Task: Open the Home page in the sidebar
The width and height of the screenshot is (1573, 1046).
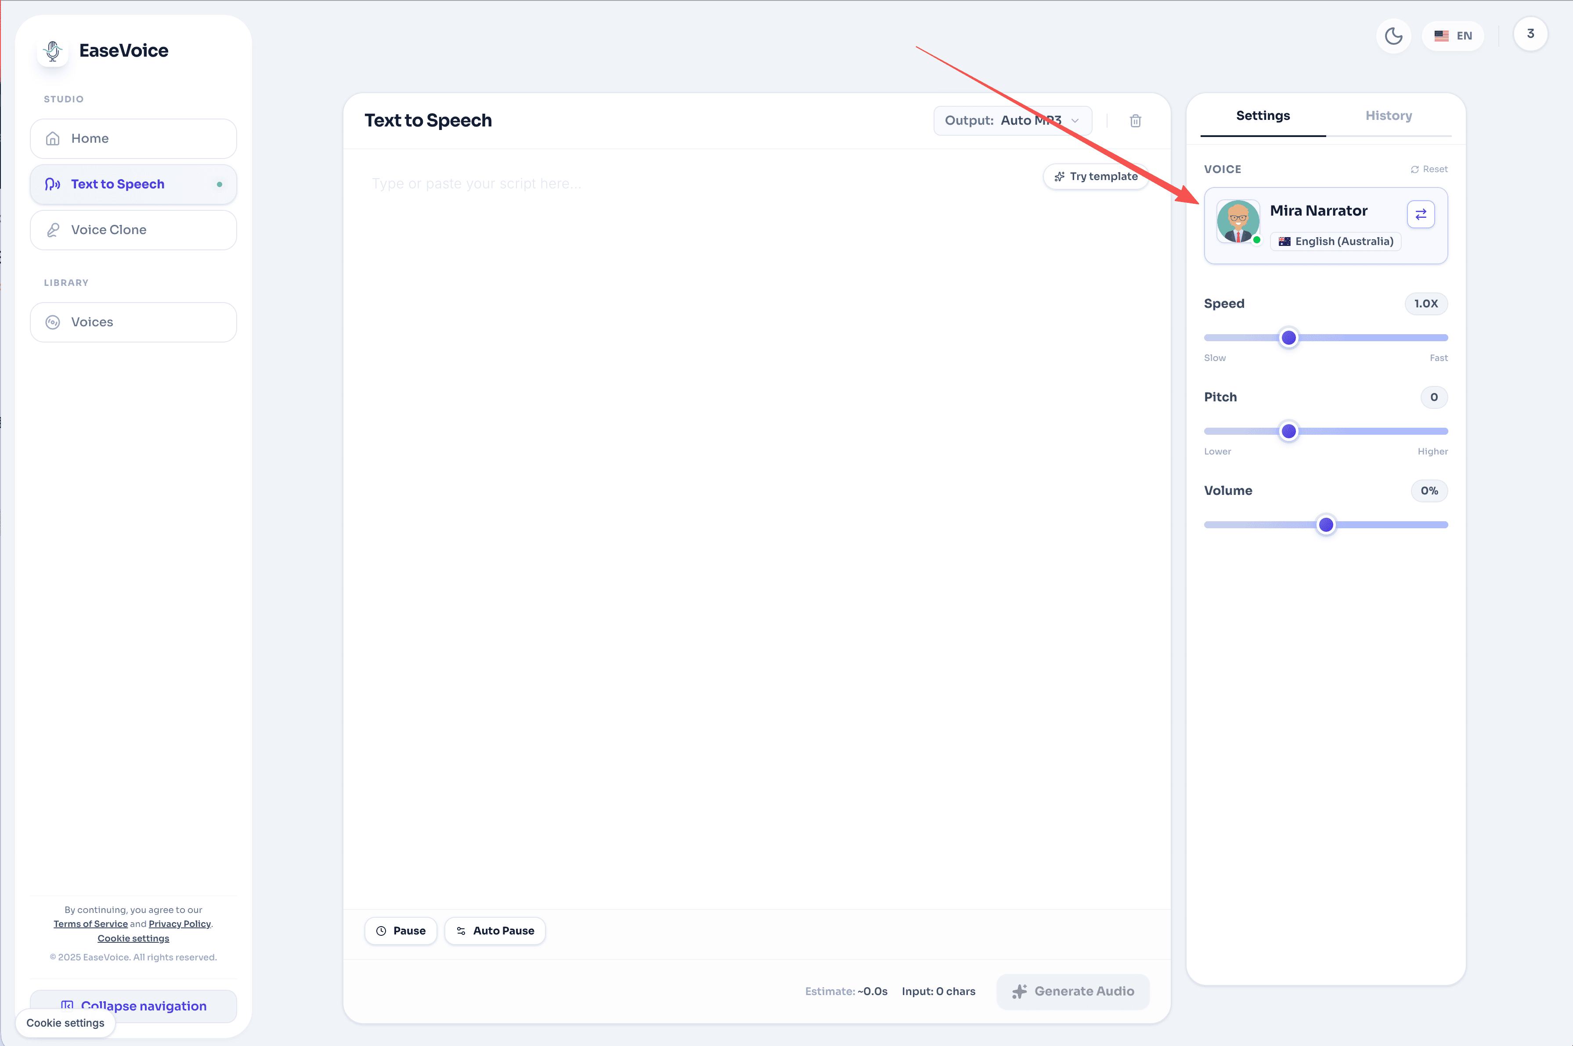Action: pyautogui.click(x=133, y=139)
